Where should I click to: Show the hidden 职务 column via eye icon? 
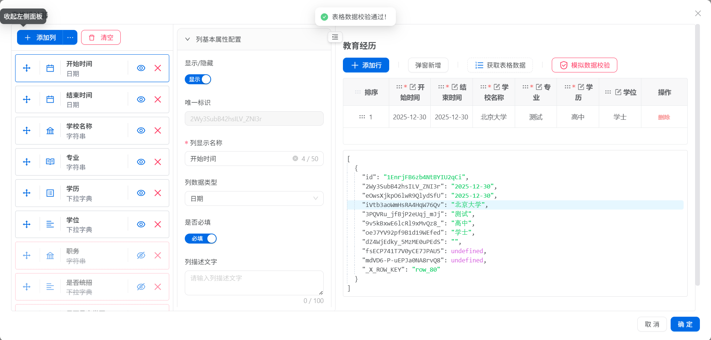141,255
